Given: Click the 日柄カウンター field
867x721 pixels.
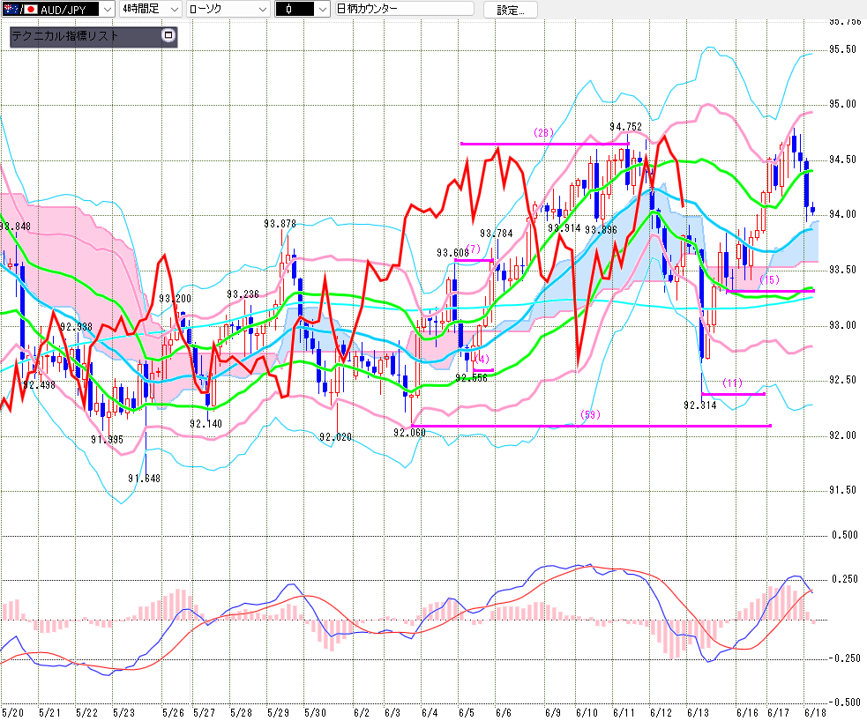Looking at the screenshot, I should [x=405, y=9].
